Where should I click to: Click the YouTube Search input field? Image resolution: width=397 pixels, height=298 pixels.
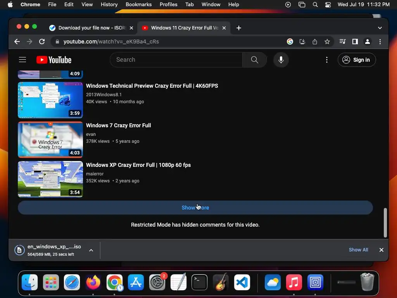[176, 60]
